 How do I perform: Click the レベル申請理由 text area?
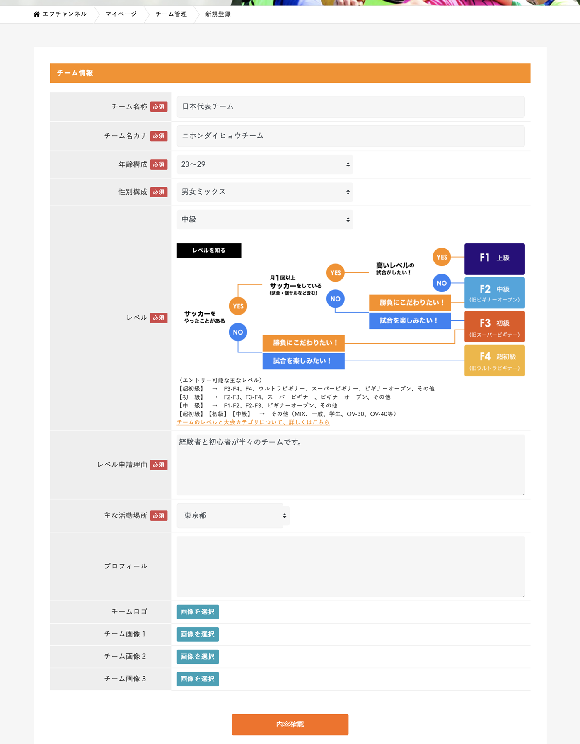tap(350, 465)
